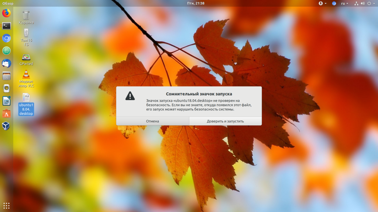Select the Медиаплеер VLC desktop icon
This screenshot has height=212, width=378.
tap(26, 79)
